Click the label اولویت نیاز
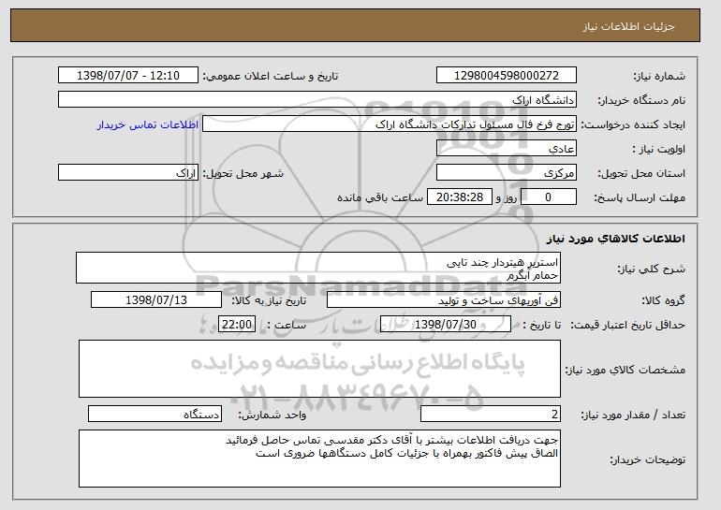This screenshot has width=721, height=510. [x=659, y=149]
